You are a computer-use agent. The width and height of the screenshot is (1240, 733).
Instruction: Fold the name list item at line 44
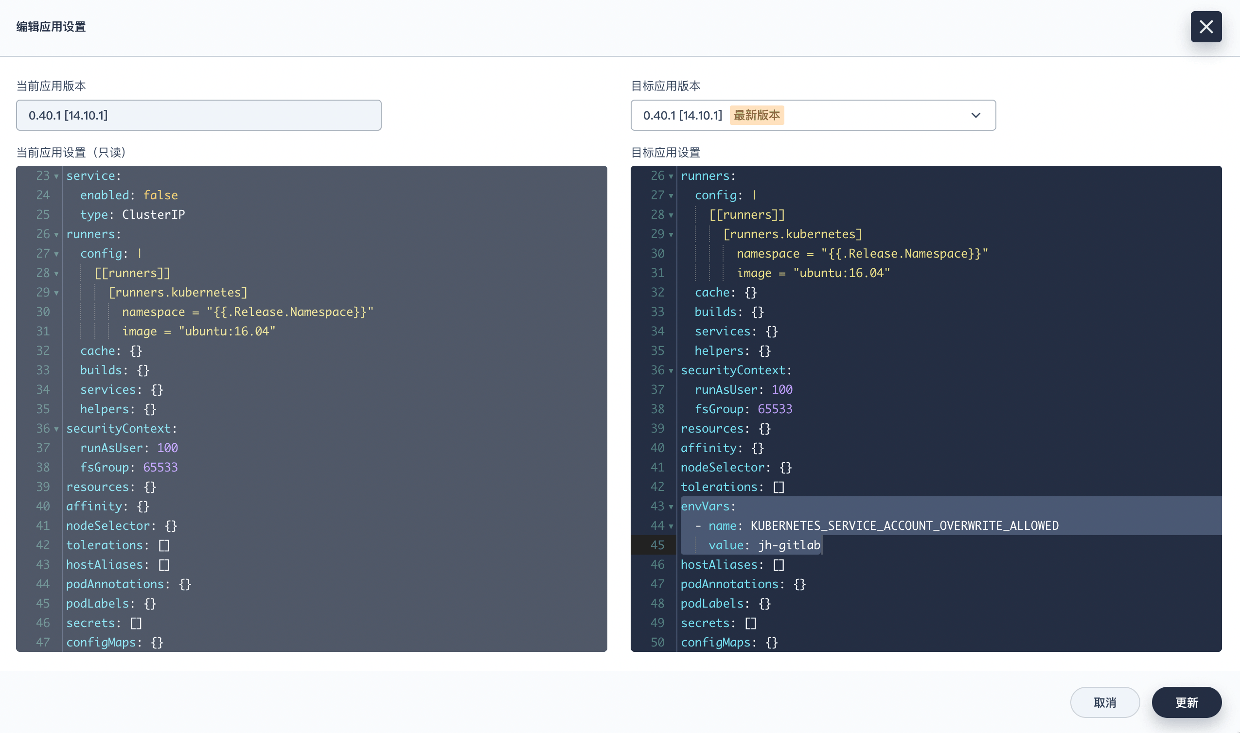(x=671, y=526)
